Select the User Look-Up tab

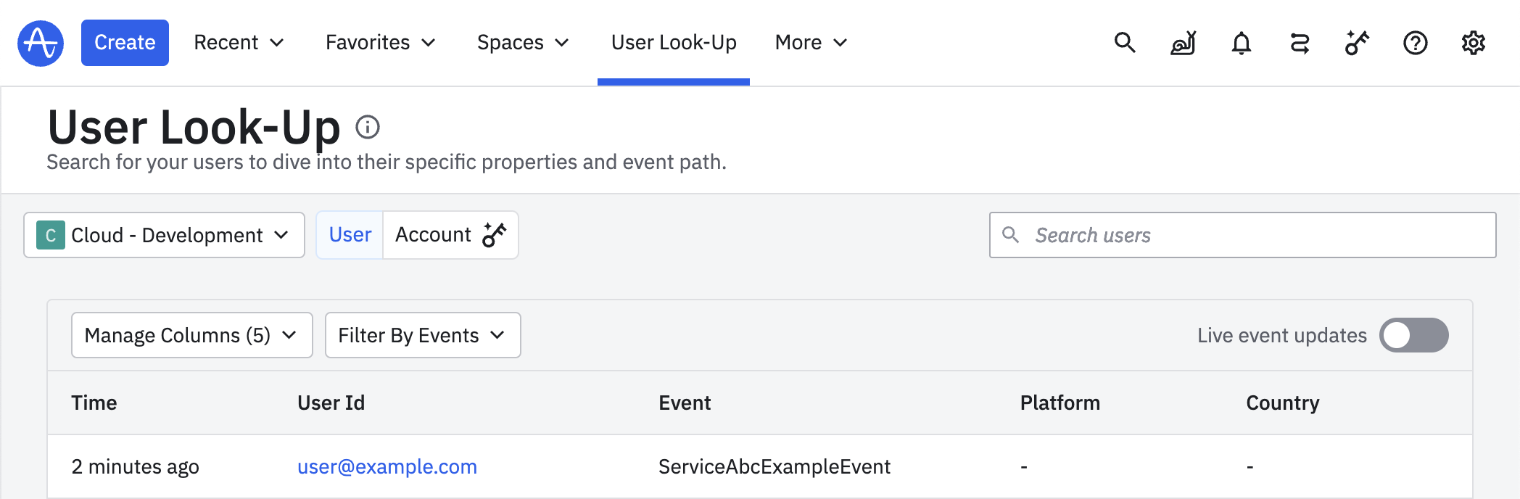[x=673, y=43]
